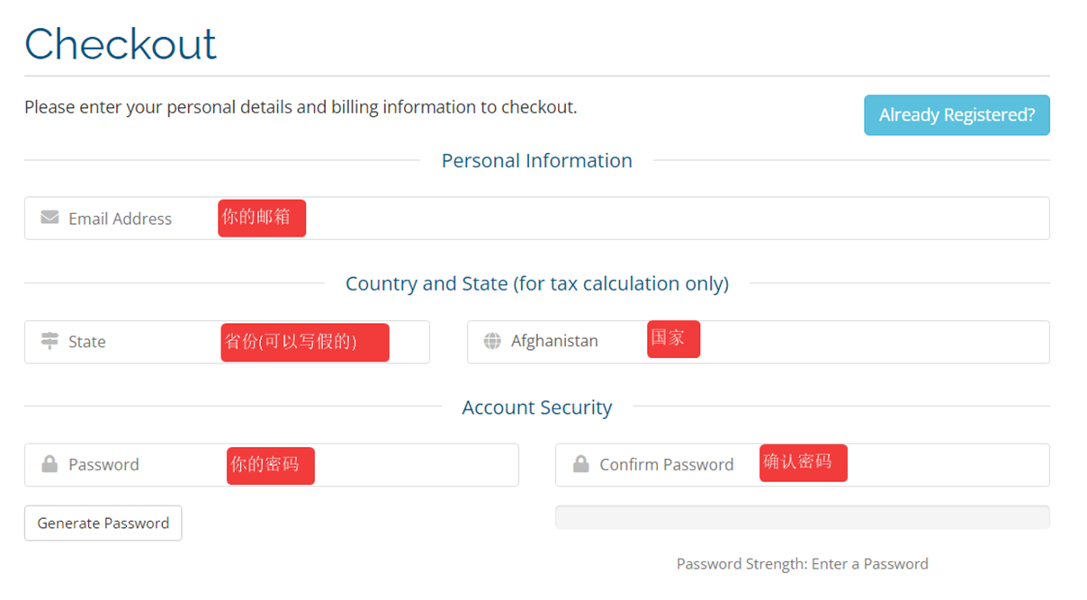The image size is (1087, 600).
Task: Focus the Confirm Password input field
Action: coord(945,465)
